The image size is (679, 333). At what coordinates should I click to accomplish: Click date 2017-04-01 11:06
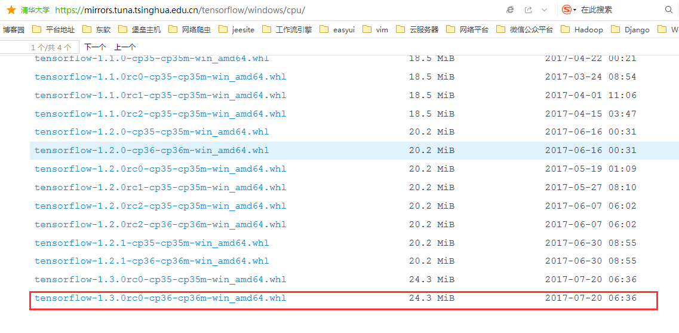pyautogui.click(x=591, y=95)
